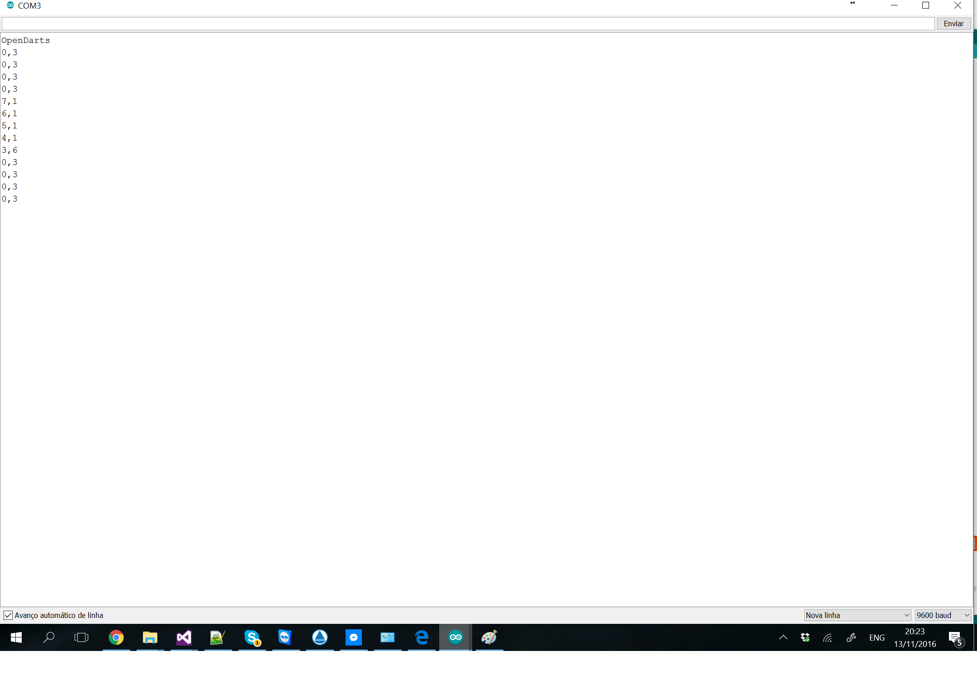Close the COM3 serial monitor window
Viewport: 977px width, 679px height.
click(958, 5)
